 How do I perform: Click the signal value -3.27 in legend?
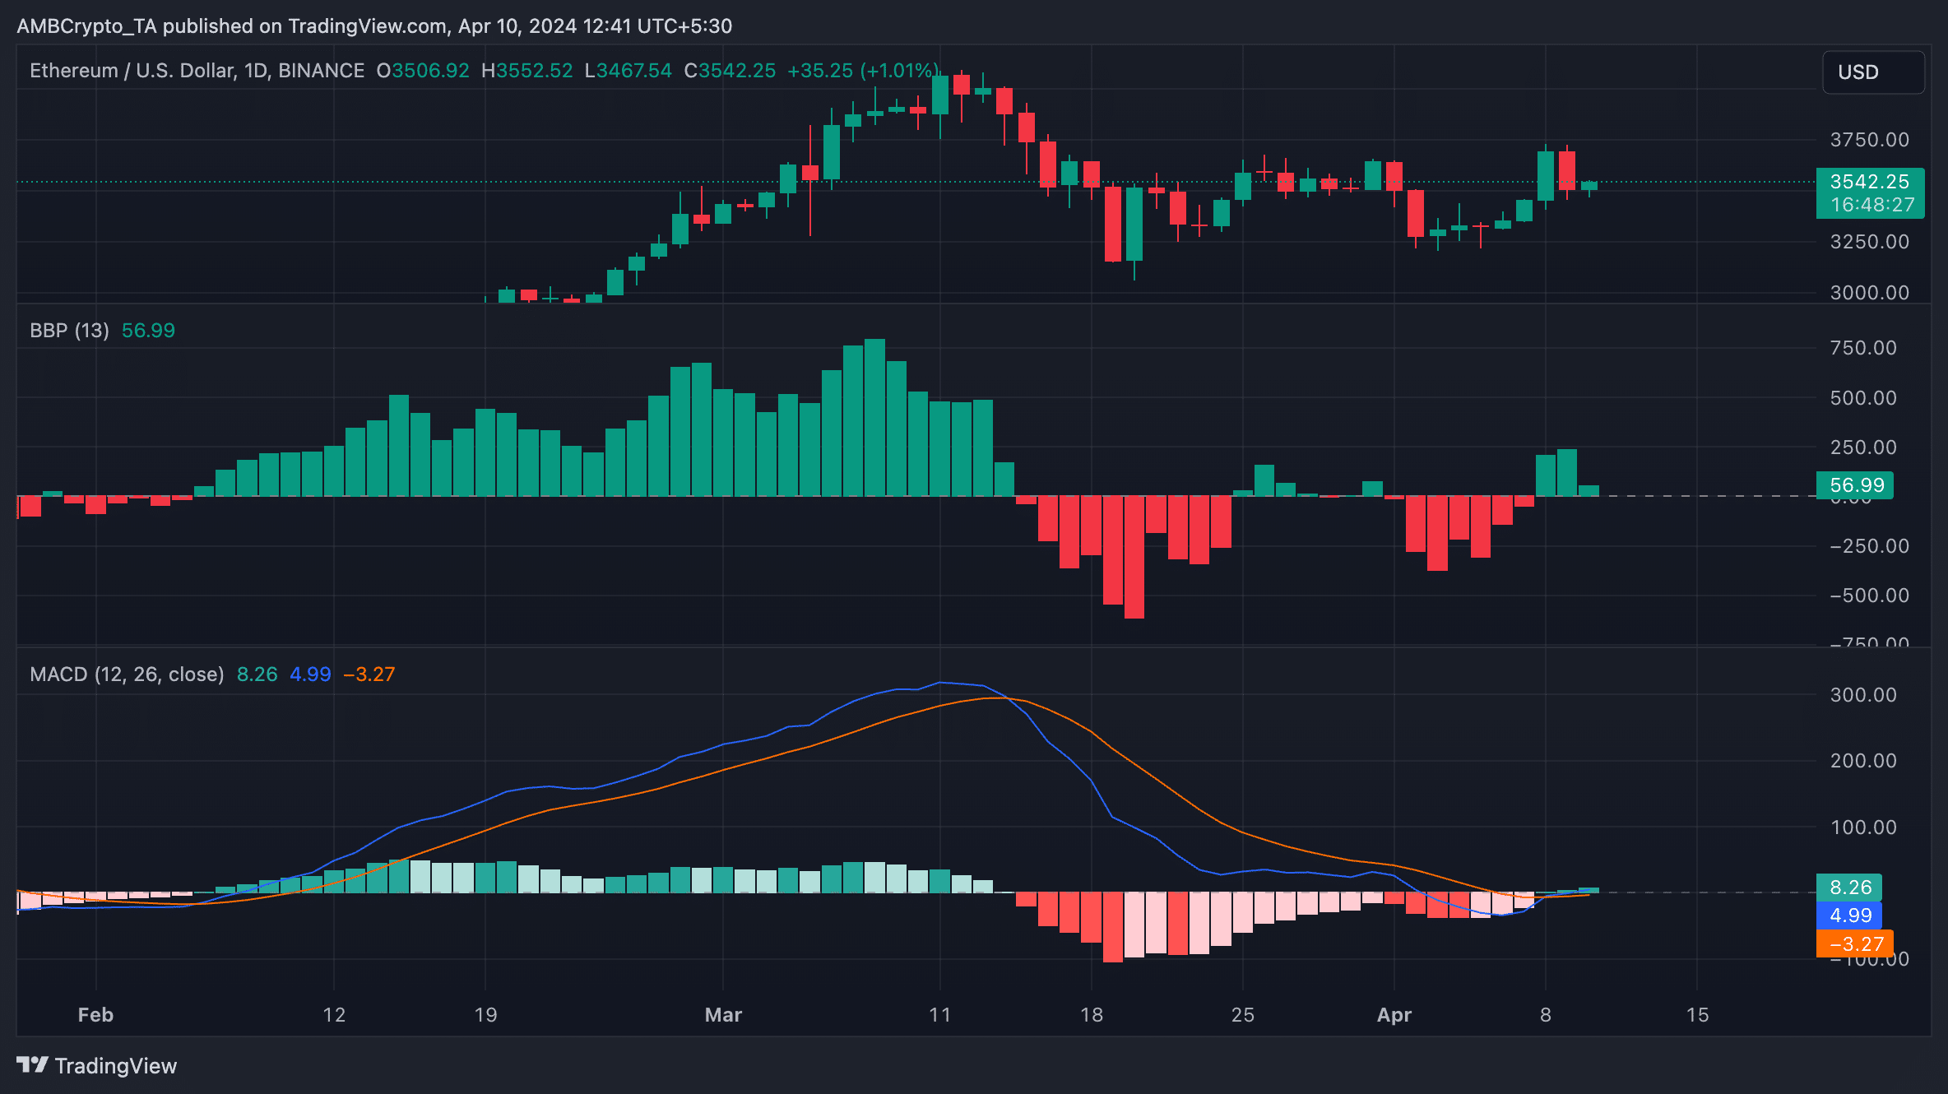pyautogui.click(x=369, y=674)
